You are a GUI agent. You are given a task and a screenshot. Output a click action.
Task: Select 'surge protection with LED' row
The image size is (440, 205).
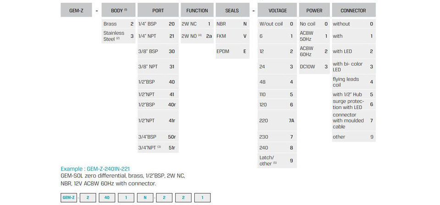coord(353,104)
